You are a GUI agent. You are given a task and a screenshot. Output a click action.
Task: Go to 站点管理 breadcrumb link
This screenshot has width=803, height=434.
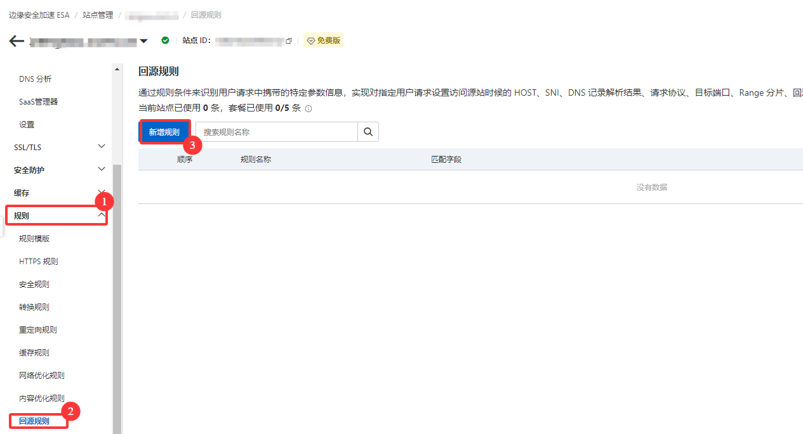pyautogui.click(x=98, y=15)
